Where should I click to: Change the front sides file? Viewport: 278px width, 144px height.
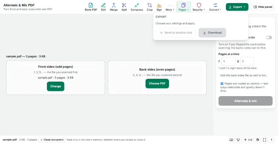pos(56,86)
